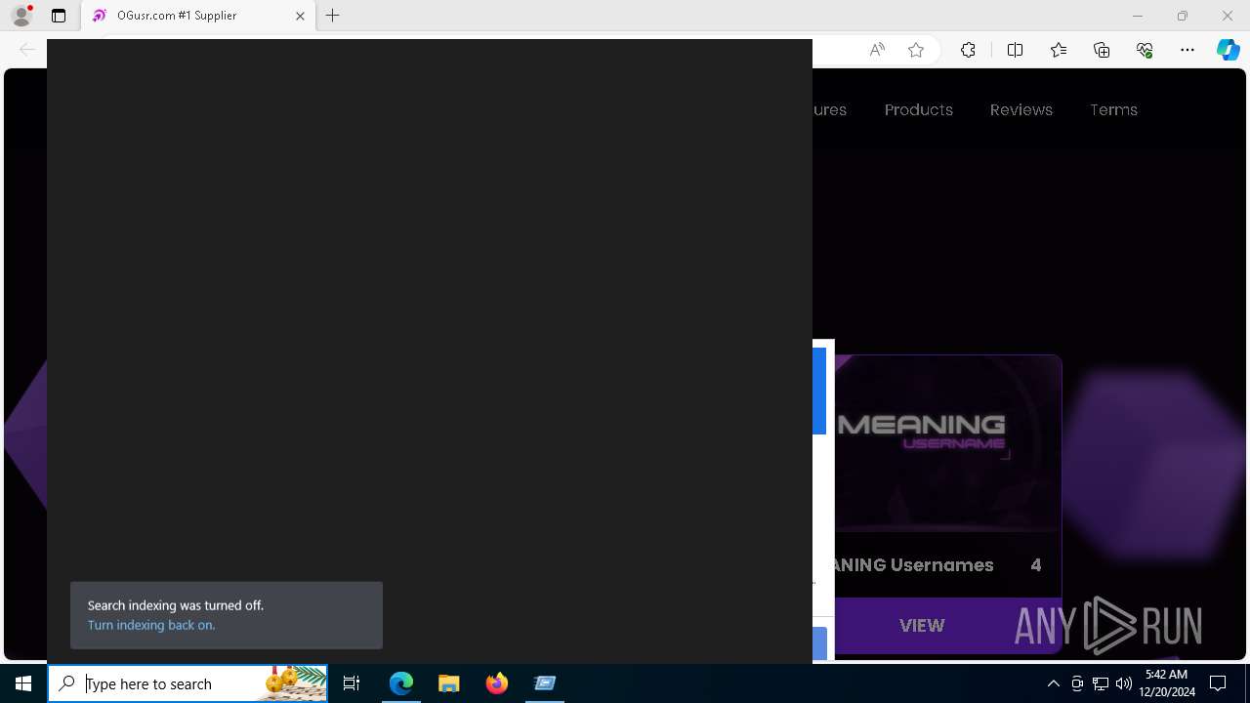Open the Products page link

[x=919, y=109]
